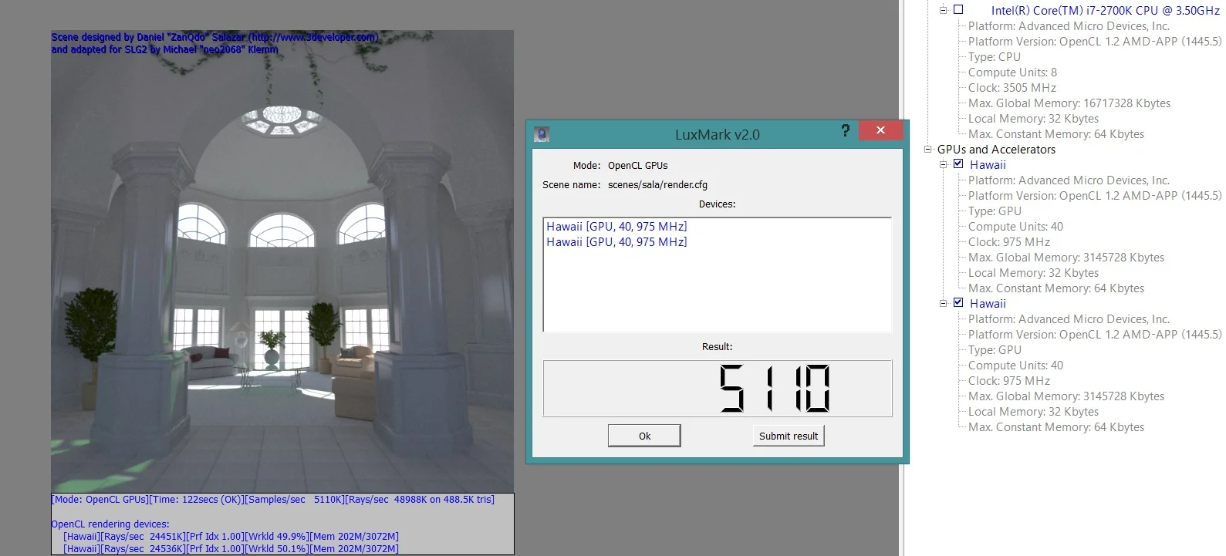1226x556 pixels.
Task: Click the Hawaii line with 'Rays/sec 24536K'
Action: pyautogui.click(x=231, y=548)
